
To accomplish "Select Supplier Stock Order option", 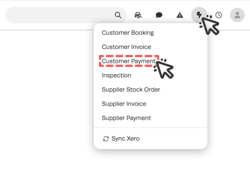I will (x=131, y=89).
